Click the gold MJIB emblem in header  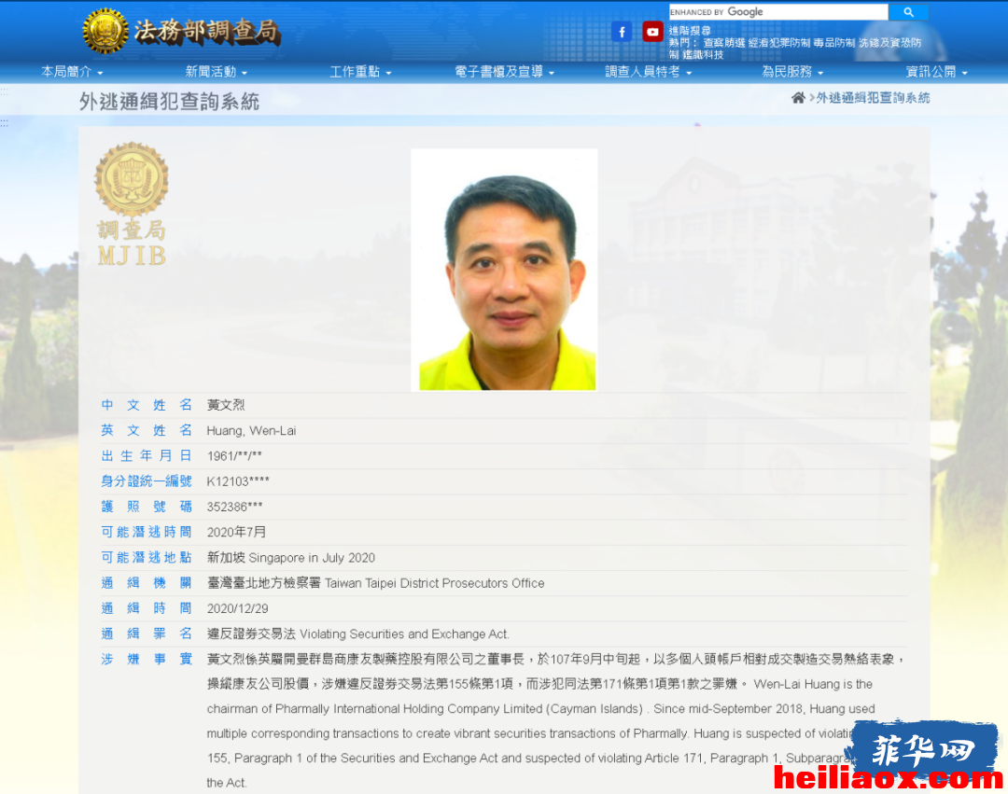pos(105,31)
